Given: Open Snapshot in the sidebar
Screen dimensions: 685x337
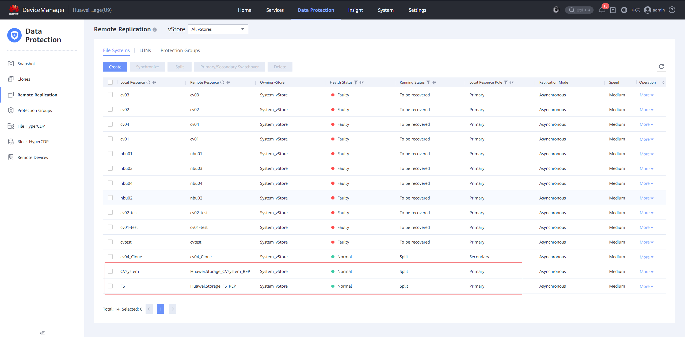Looking at the screenshot, I should [x=26, y=64].
